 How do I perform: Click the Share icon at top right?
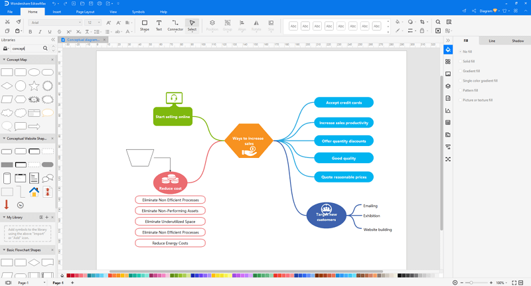pos(474,11)
